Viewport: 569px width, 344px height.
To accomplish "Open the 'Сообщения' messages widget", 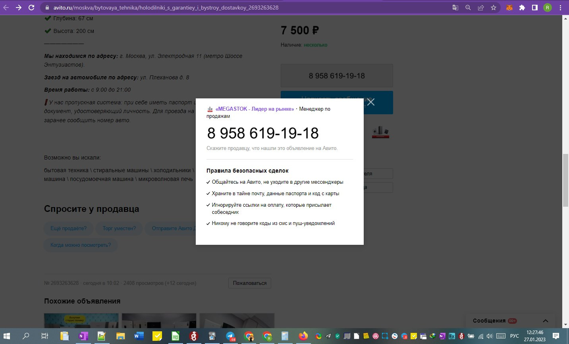I will tap(511, 321).
